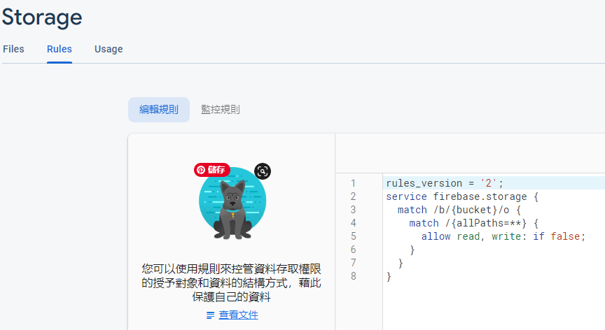Click the 'service firebase.storage {' code line

tap(462, 196)
